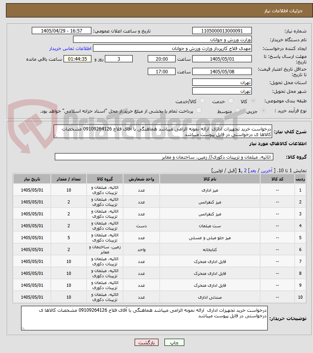313x353 pixels.
Task: Select the کالا/خدمت radio button
Action: [202, 101]
